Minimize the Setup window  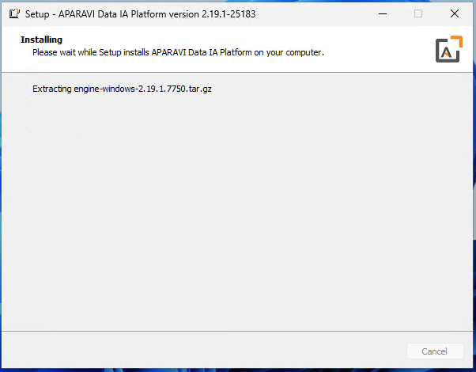(x=383, y=13)
